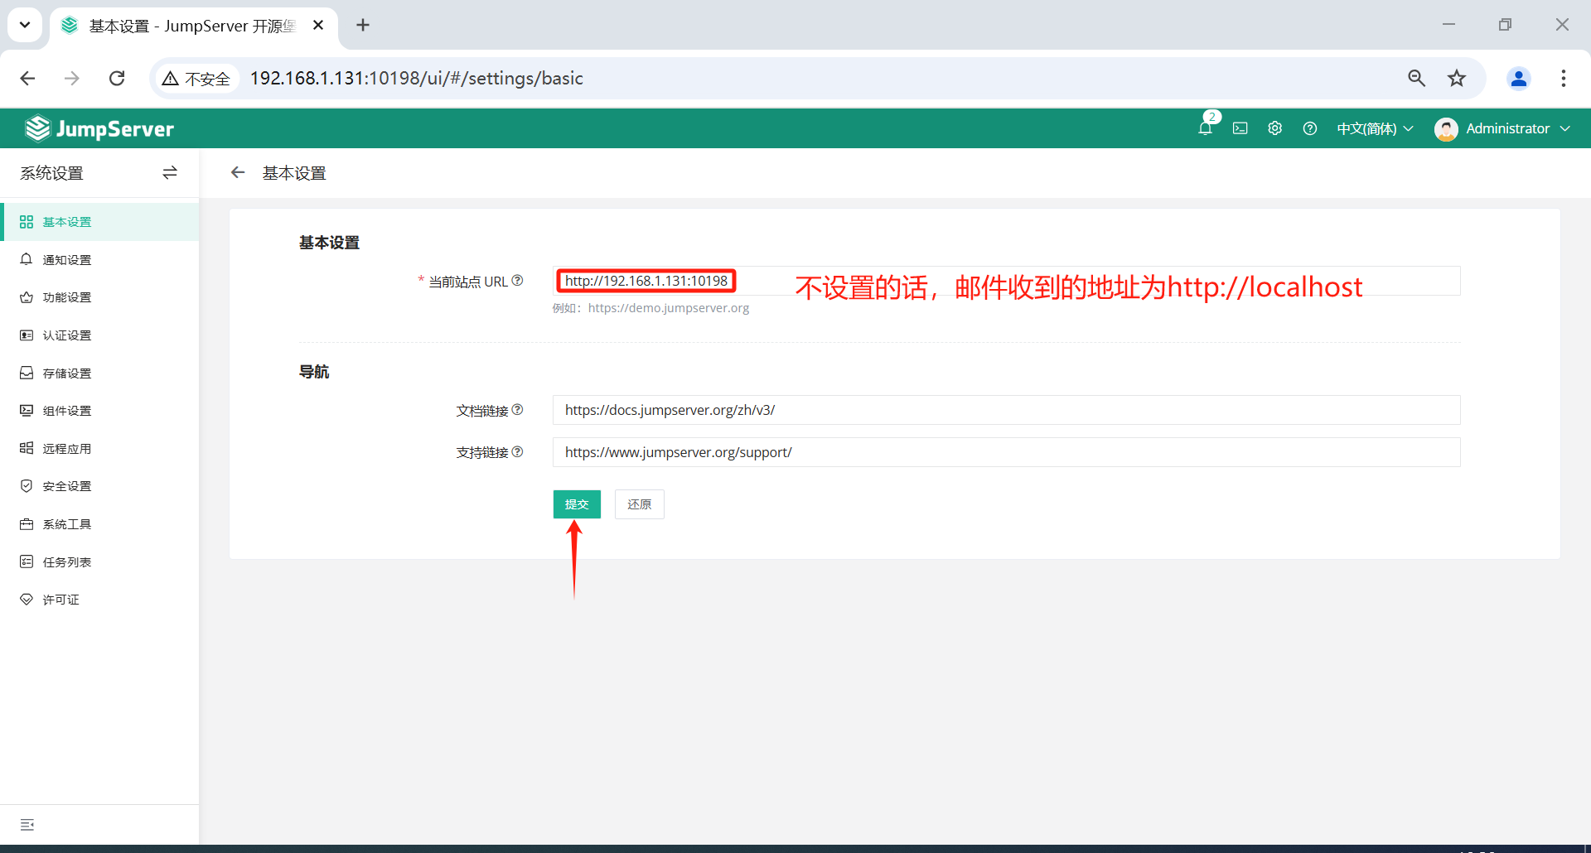This screenshot has height=853, width=1591.
Task: Click the 当前站点 URL input field
Action: tap(1006, 281)
